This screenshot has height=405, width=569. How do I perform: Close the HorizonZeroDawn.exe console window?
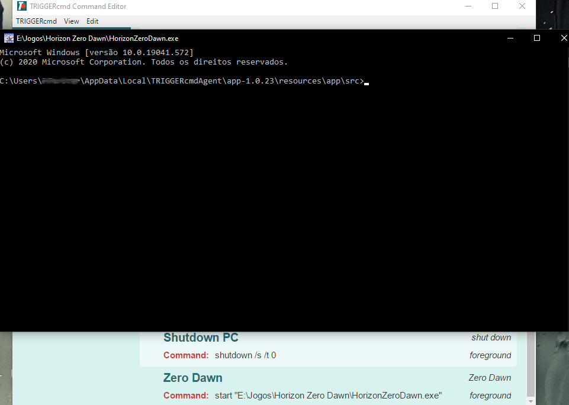point(564,38)
